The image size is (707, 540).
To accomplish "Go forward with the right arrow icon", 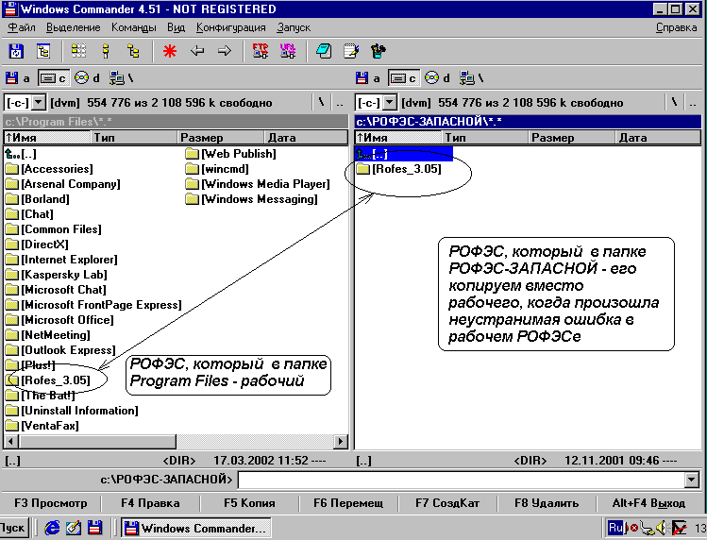I will point(224,51).
